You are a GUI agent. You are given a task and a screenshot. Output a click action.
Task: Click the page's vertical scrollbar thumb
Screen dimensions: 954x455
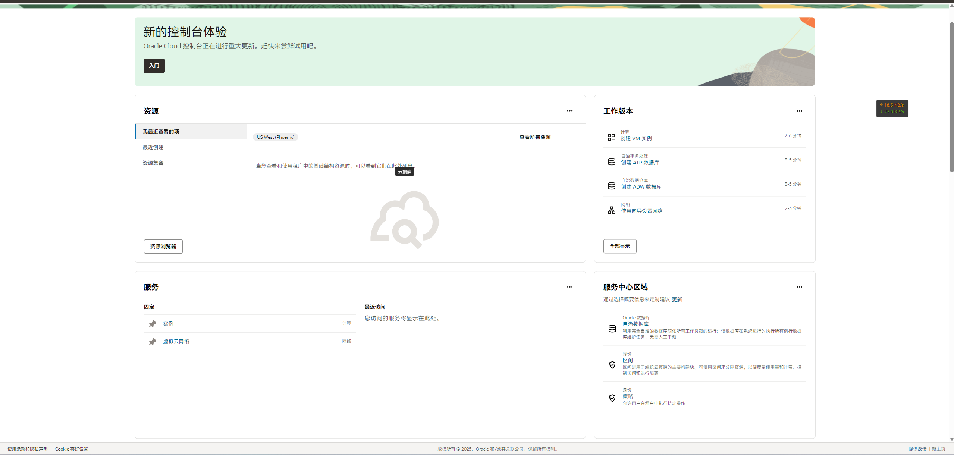pos(952,97)
